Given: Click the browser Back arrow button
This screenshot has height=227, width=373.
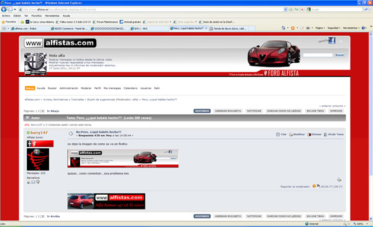Looking at the screenshot, I should click(4, 9).
